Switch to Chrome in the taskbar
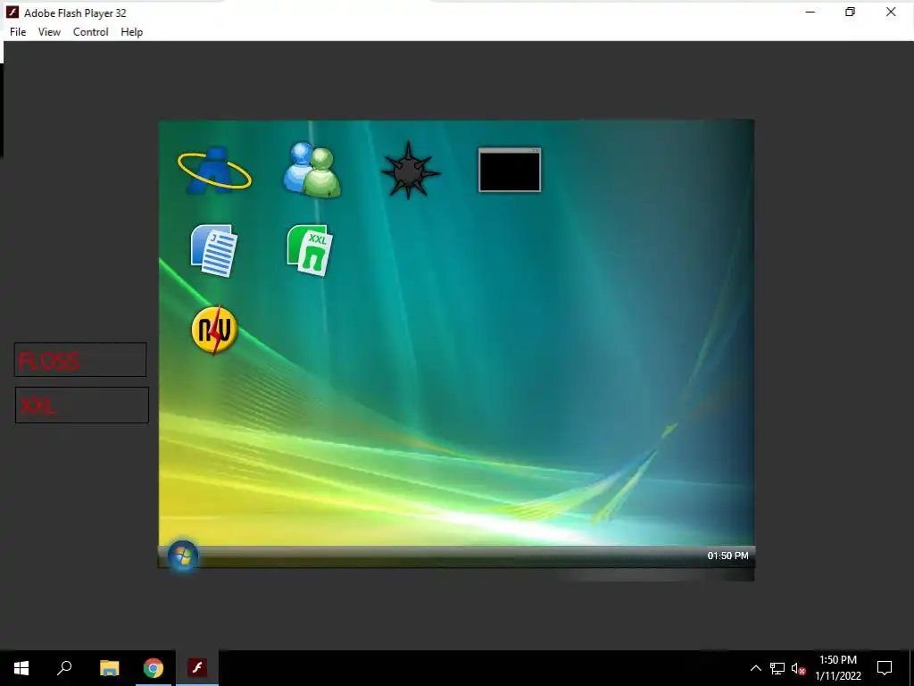Screen dimensions: 914x686 tap(154, 668)
